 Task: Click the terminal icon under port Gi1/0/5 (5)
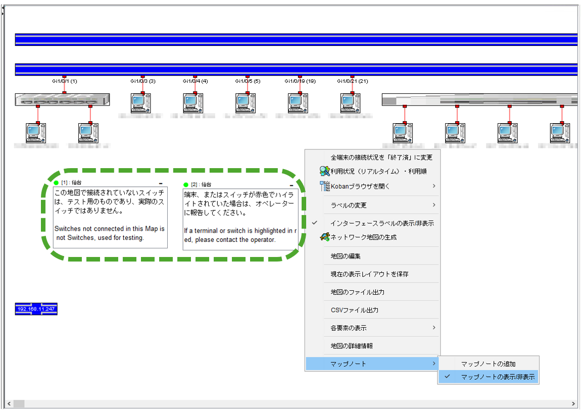pos(246,103)
